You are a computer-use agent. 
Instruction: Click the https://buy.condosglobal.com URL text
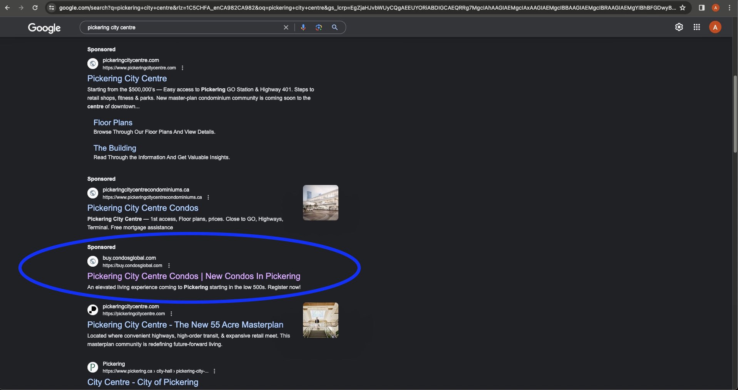click(x=132, y=266)
